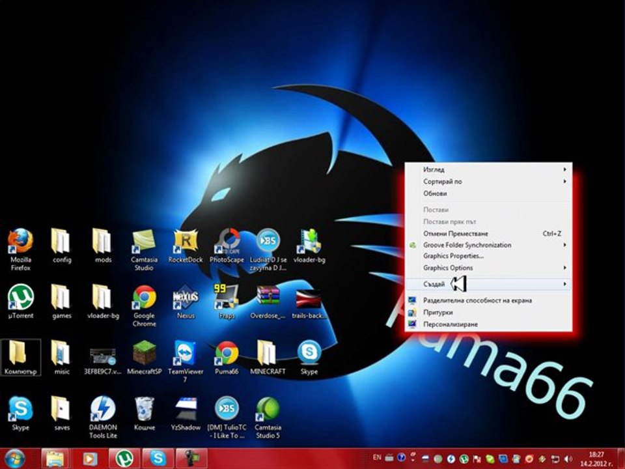Open the Action Center flag tray icon

tap(477, 459)
